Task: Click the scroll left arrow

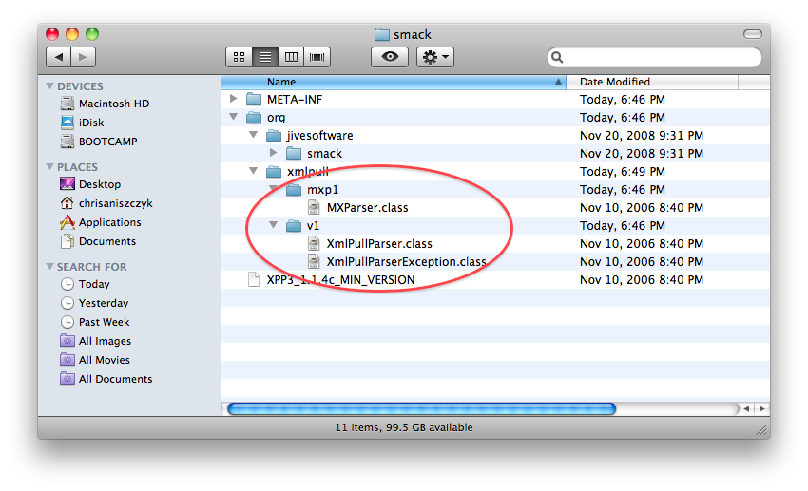Action: coord(746,408)
